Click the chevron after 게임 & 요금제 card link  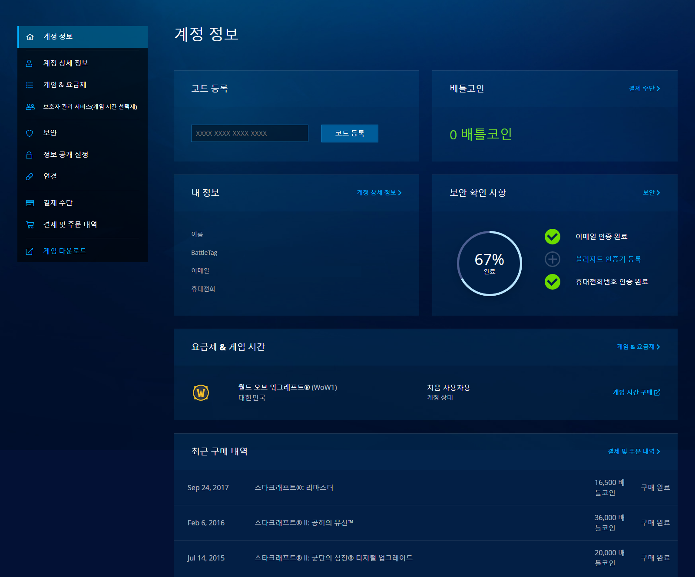(x=658, y=347)
